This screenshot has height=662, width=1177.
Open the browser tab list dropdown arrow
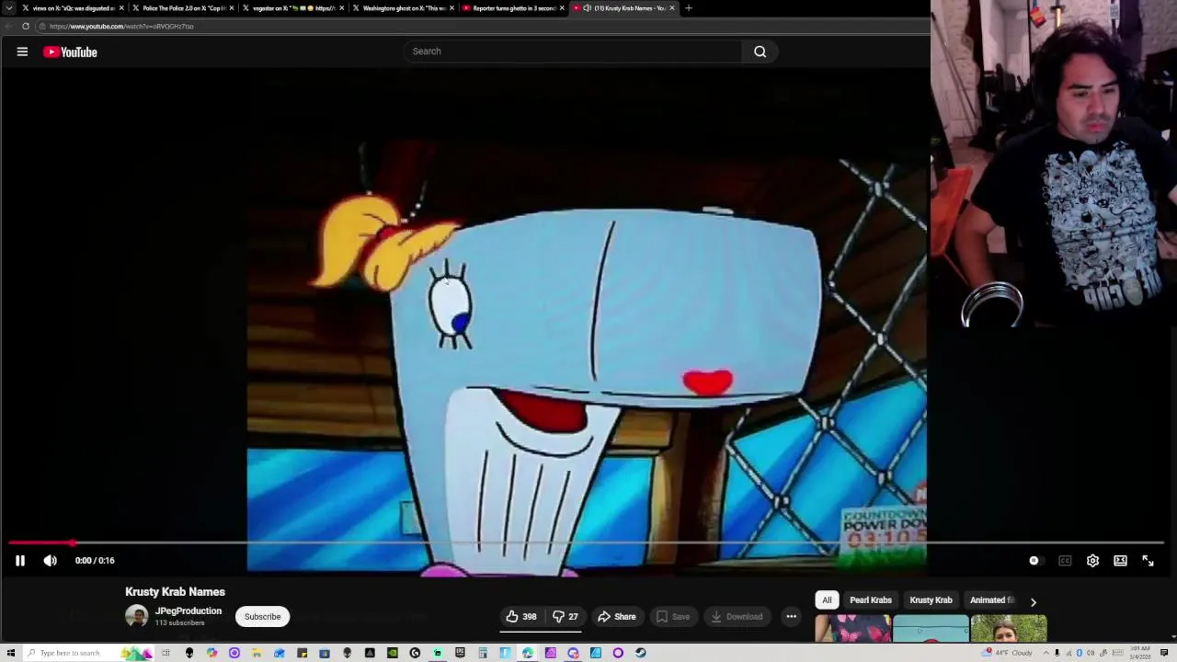click(x=9, y=8)
